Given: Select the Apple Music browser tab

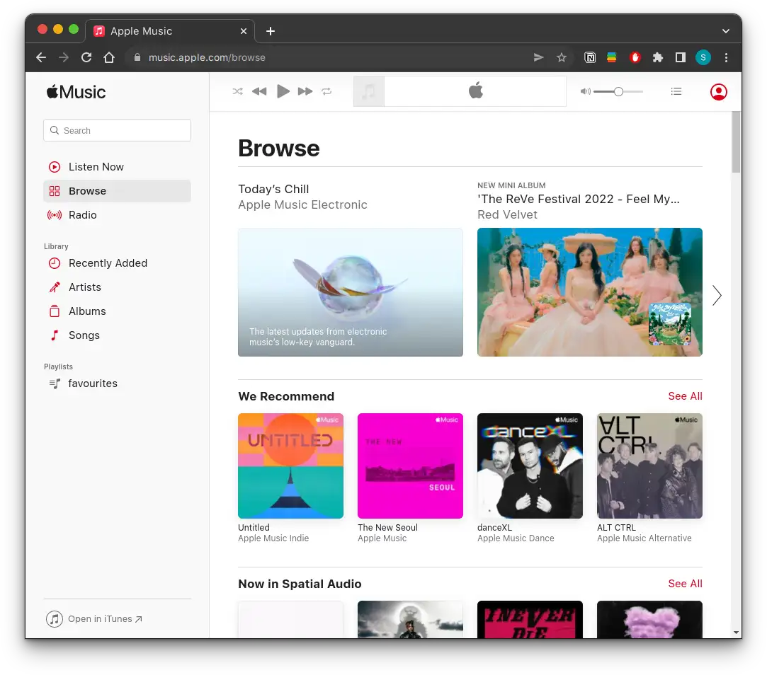Looking at the screenshot, I should 170,31.
